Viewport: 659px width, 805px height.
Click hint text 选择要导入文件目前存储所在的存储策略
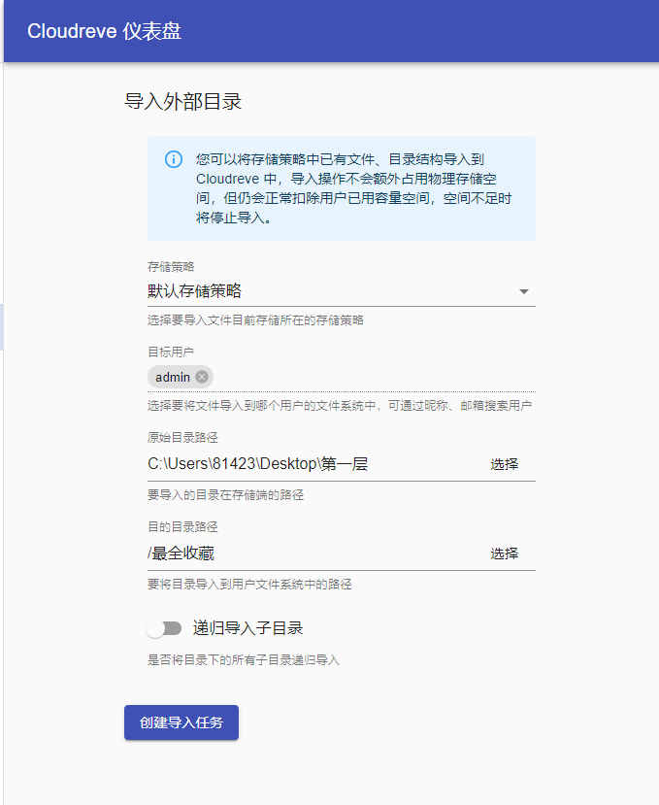pos(255,320)
